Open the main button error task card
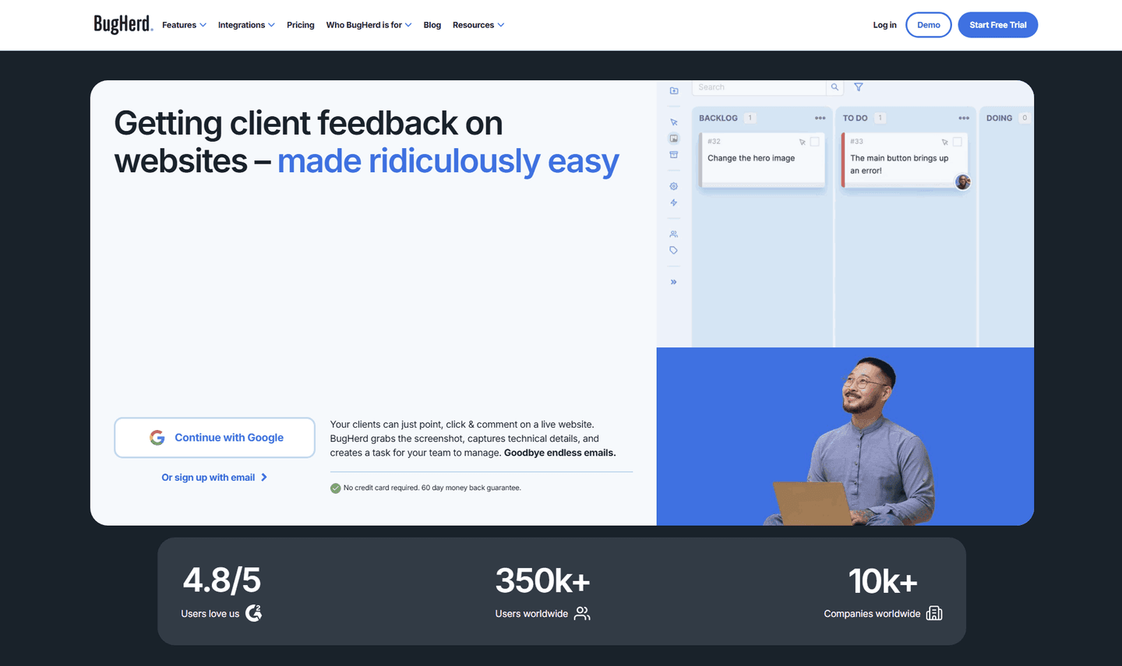The width and height of the screenshot is (1122, 666). (x=905, y=160)
